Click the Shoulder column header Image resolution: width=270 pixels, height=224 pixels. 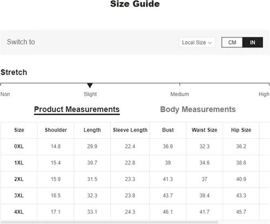click(x=56, y=130)
